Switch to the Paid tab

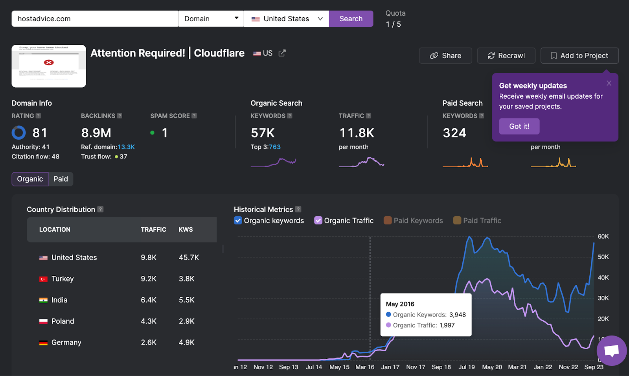tap(61, 179)
